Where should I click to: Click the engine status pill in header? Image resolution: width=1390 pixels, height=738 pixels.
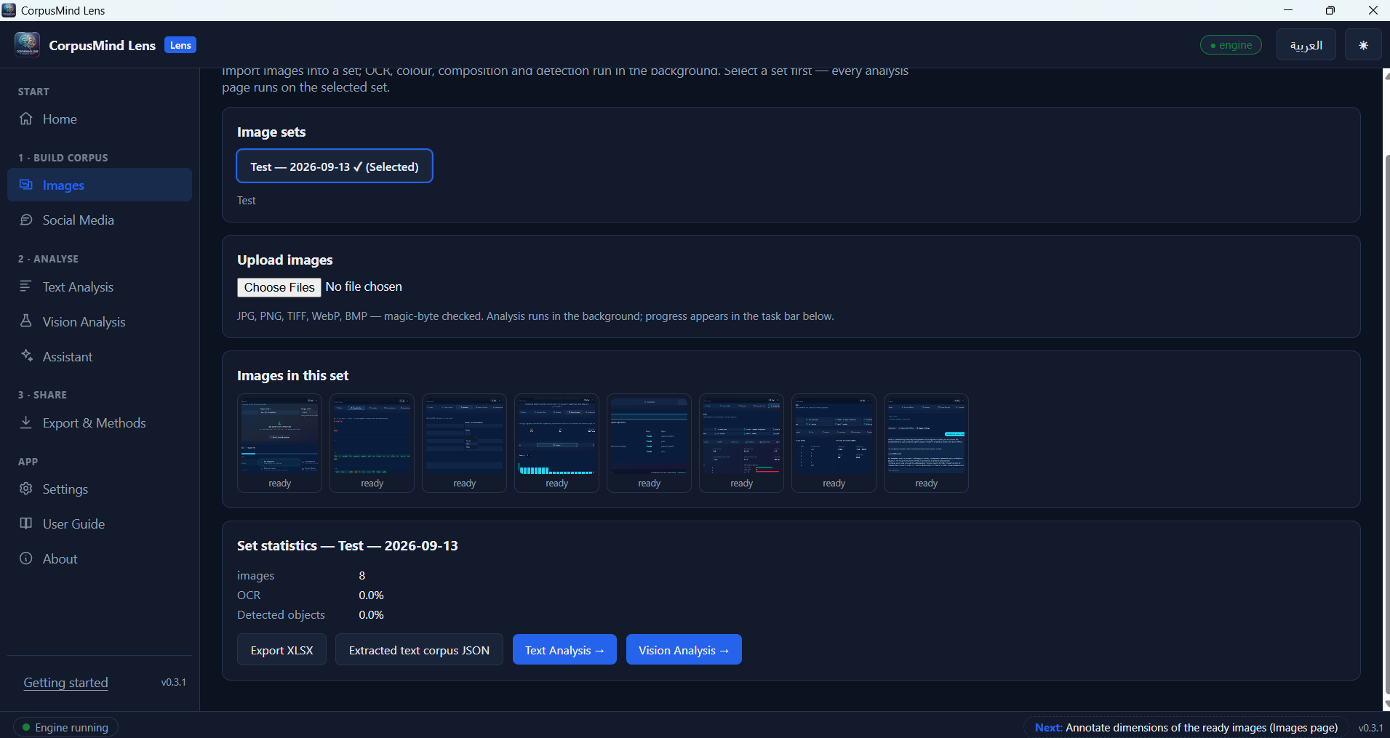pos(1231,45)
